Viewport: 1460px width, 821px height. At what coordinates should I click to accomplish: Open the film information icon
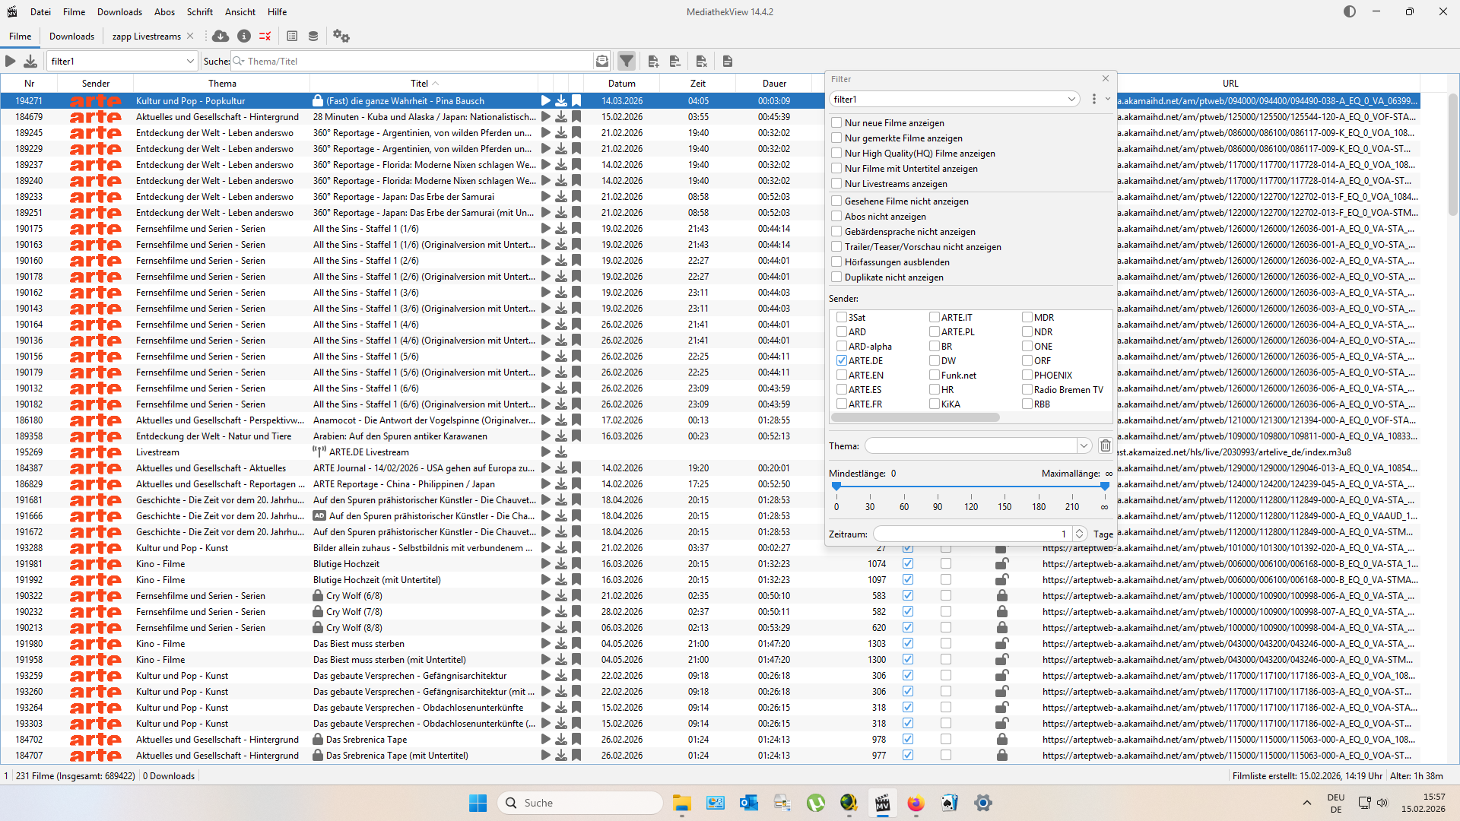point(244,36)
